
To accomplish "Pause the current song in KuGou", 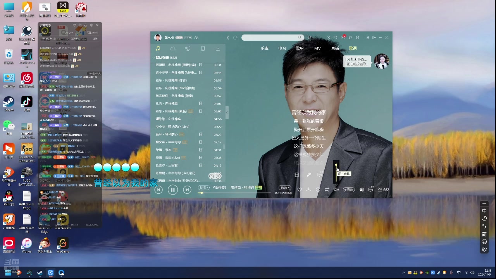I will pos(173,189).
